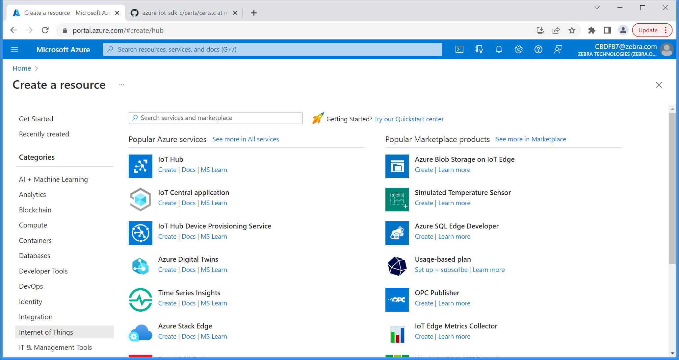Open the ellipsis menu next to Create a resource
679x360 pixels.
pyautogui.click(x=121, y=85)
